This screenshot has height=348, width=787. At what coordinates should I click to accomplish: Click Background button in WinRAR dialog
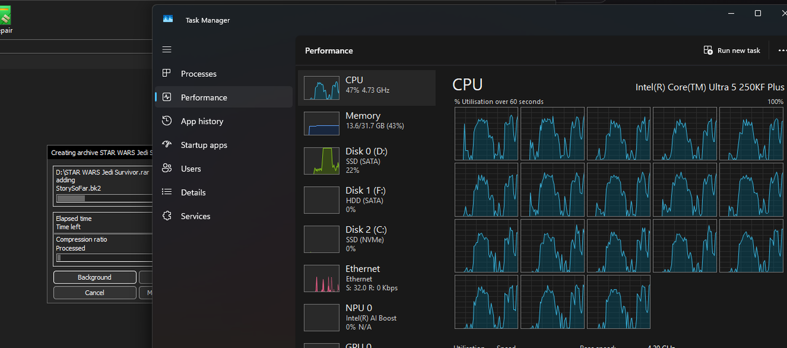click(95, 277)
